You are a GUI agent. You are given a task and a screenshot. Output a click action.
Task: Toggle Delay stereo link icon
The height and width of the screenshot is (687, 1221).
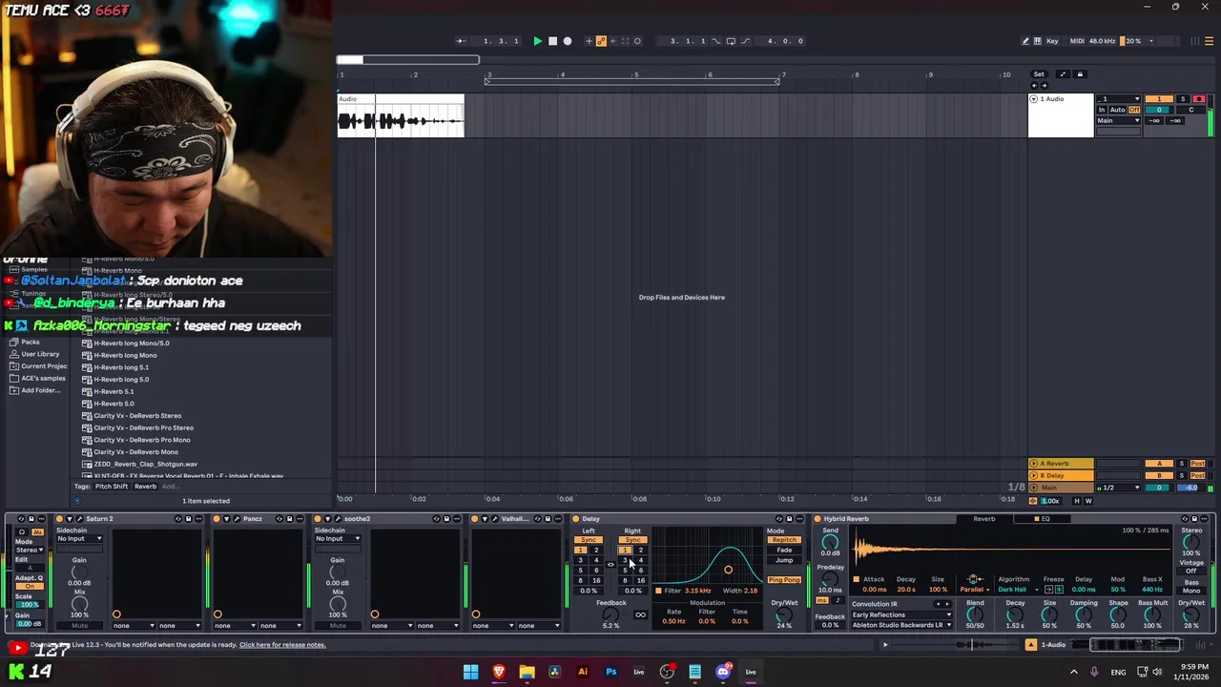tap(610, 564)
